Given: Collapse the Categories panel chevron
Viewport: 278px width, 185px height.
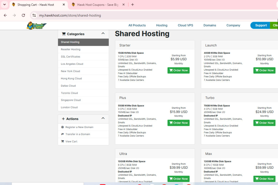Looking at the screenshot, I should 103,33.
